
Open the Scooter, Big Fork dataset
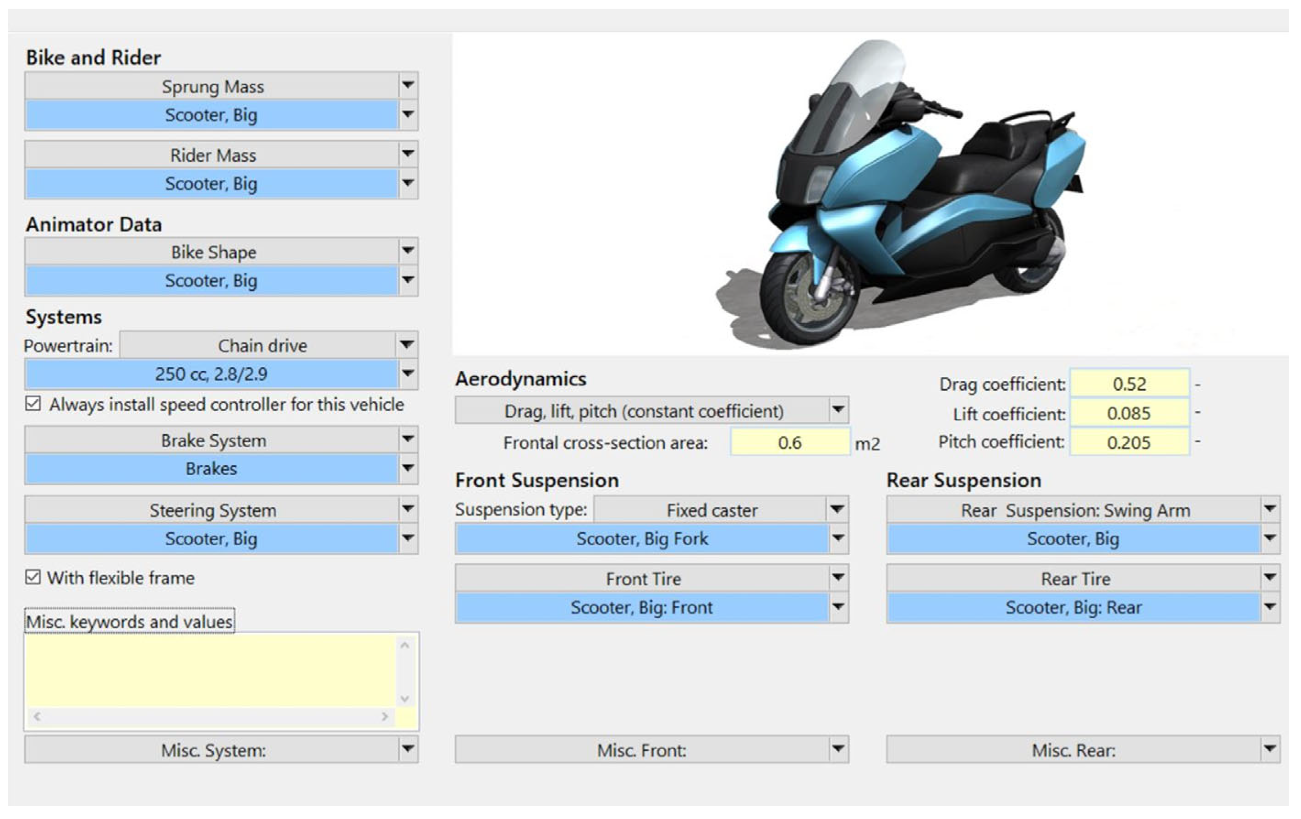point(642,539)
